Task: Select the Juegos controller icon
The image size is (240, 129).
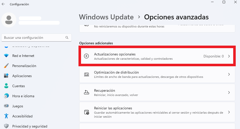Action: (6, 106)
